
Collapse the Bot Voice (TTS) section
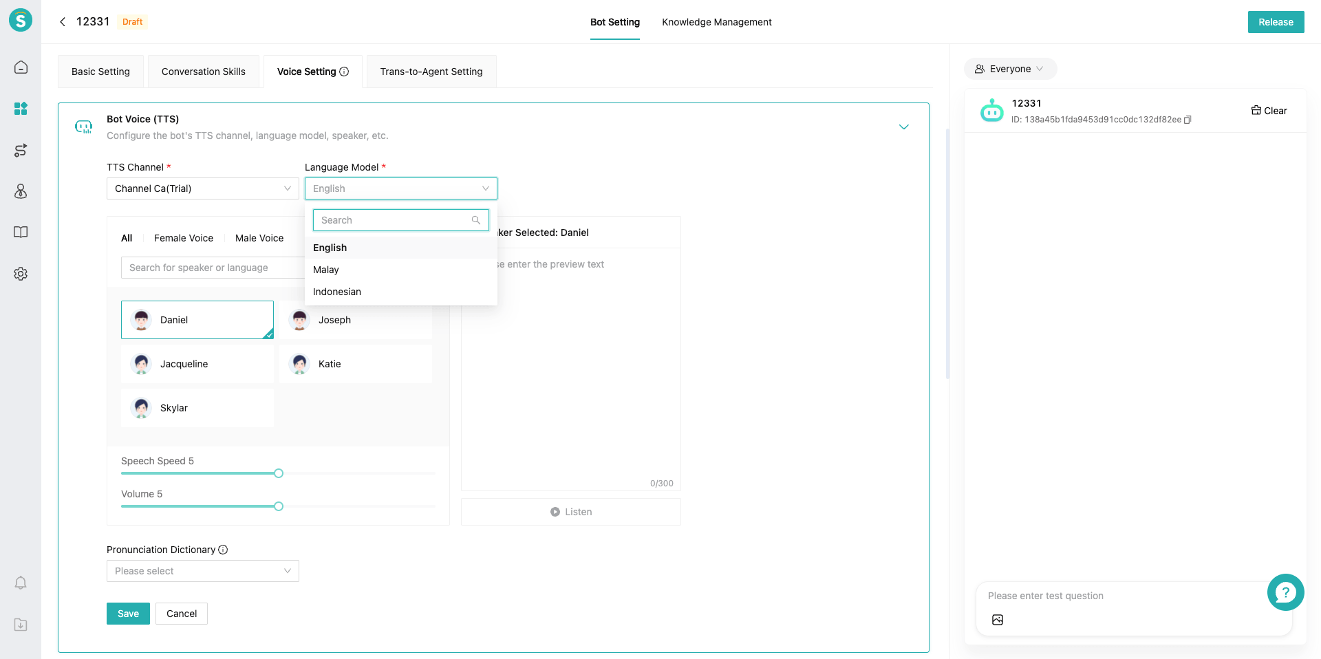click(904, 127)
